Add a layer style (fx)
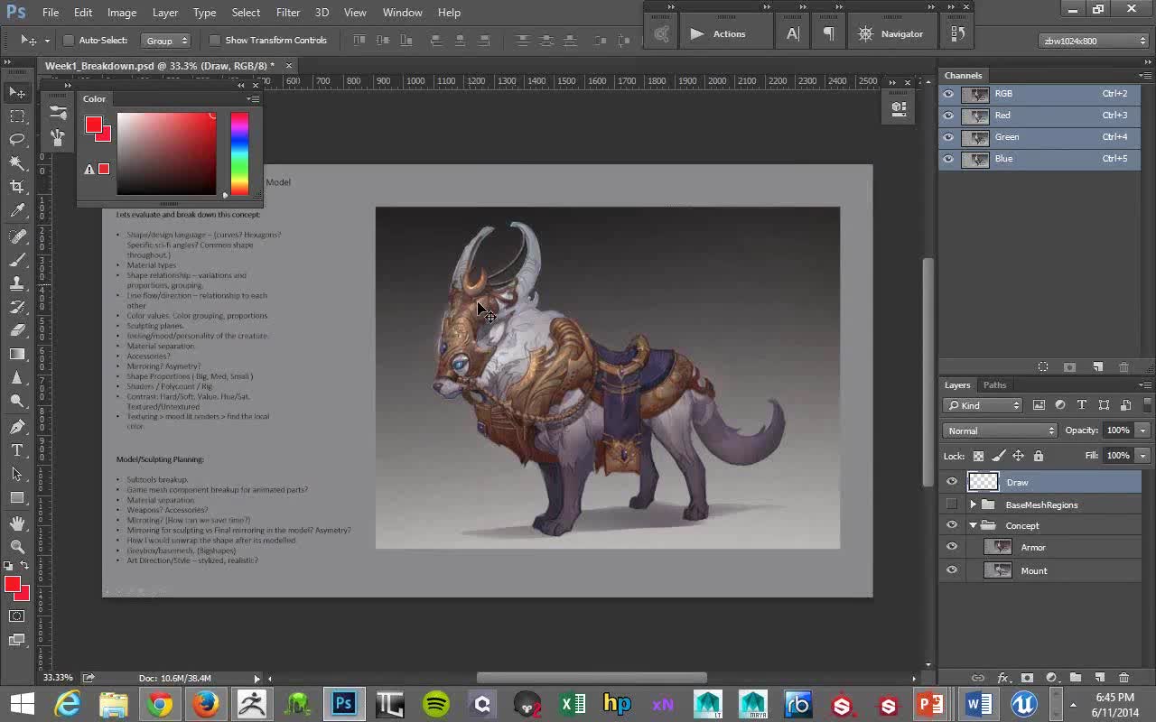The width and height of the screenshot is (1156, 722). 1002,678
